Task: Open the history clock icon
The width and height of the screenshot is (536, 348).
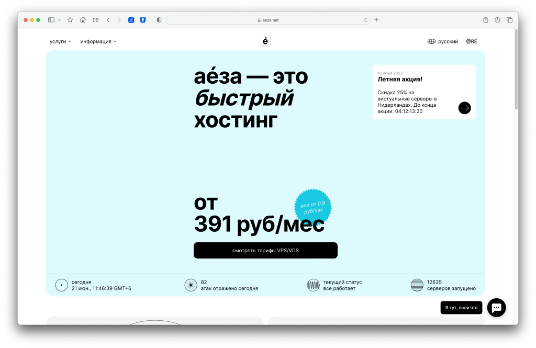Action: pos(497,20)
